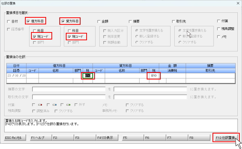
Task: Enable 日付 checkbox
Action: [x=9, y=22]
